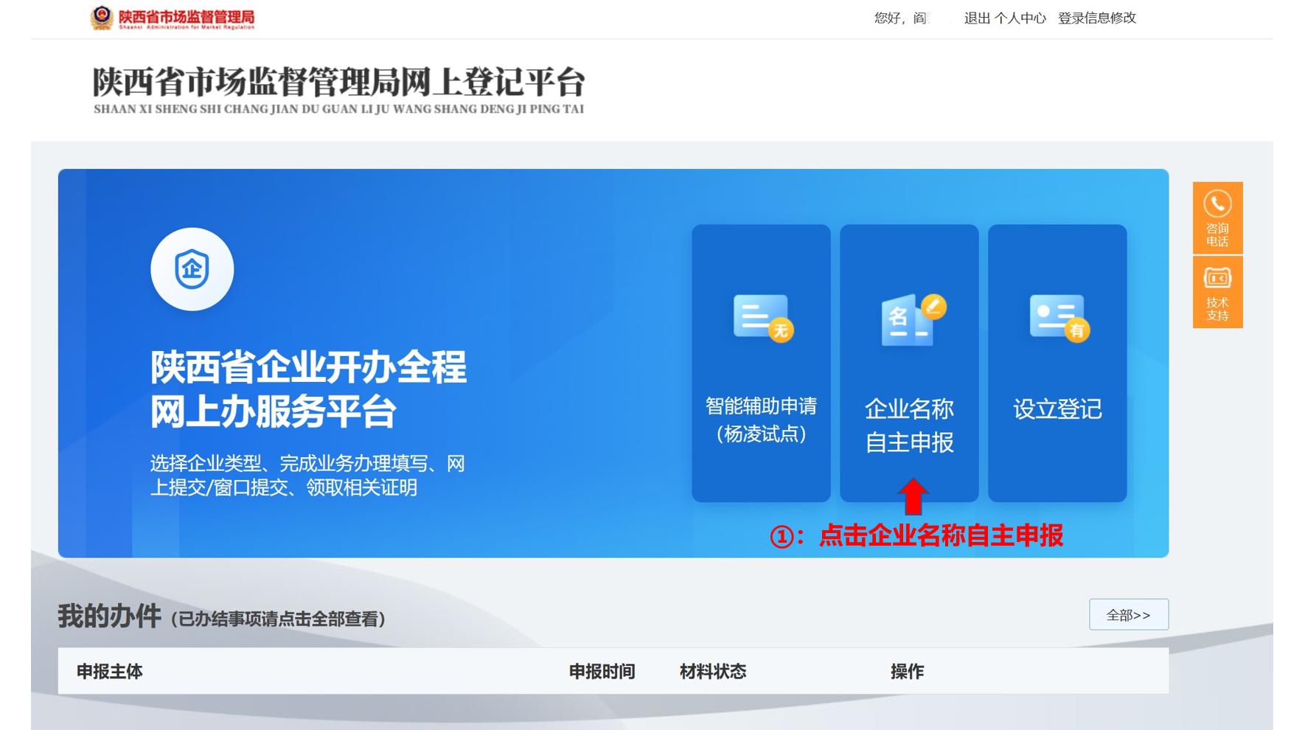Select the circular enterprise 企 emblem icon
Screen dimensions: 1305x730
[x=192, y=269]
